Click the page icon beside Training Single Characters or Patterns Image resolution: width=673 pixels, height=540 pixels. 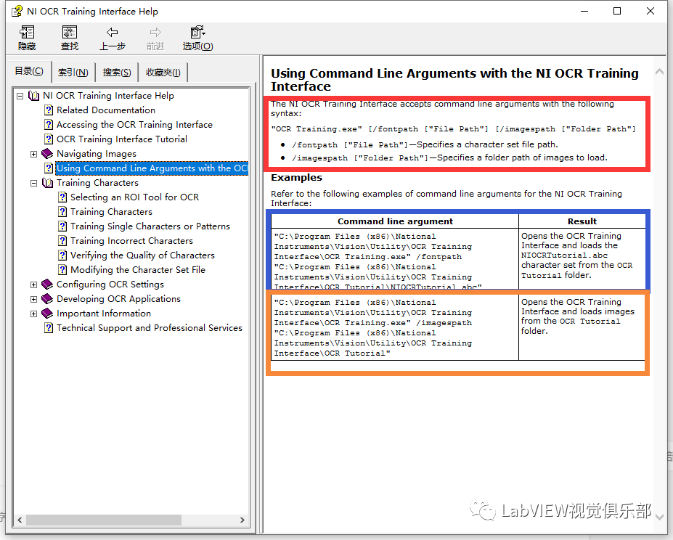62,226
